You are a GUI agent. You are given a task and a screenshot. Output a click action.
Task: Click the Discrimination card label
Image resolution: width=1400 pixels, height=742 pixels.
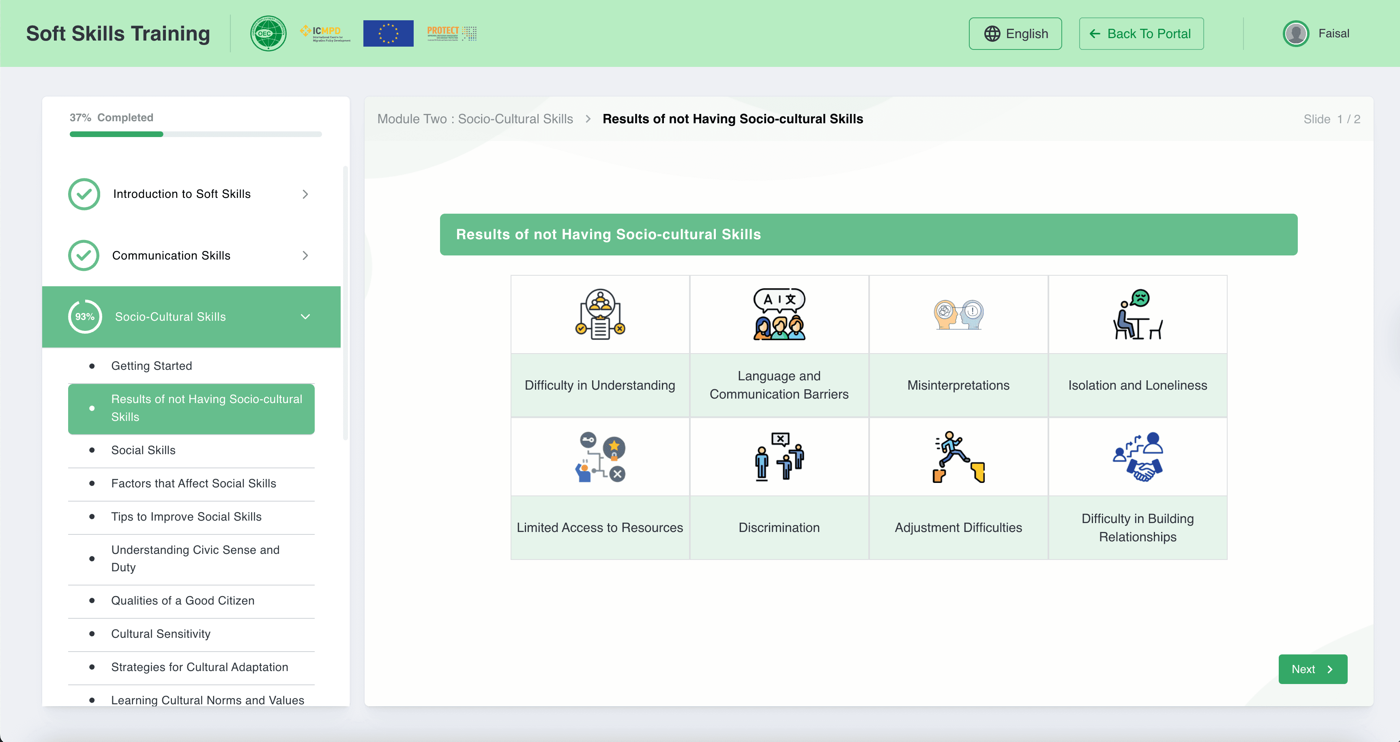[779, 528]
